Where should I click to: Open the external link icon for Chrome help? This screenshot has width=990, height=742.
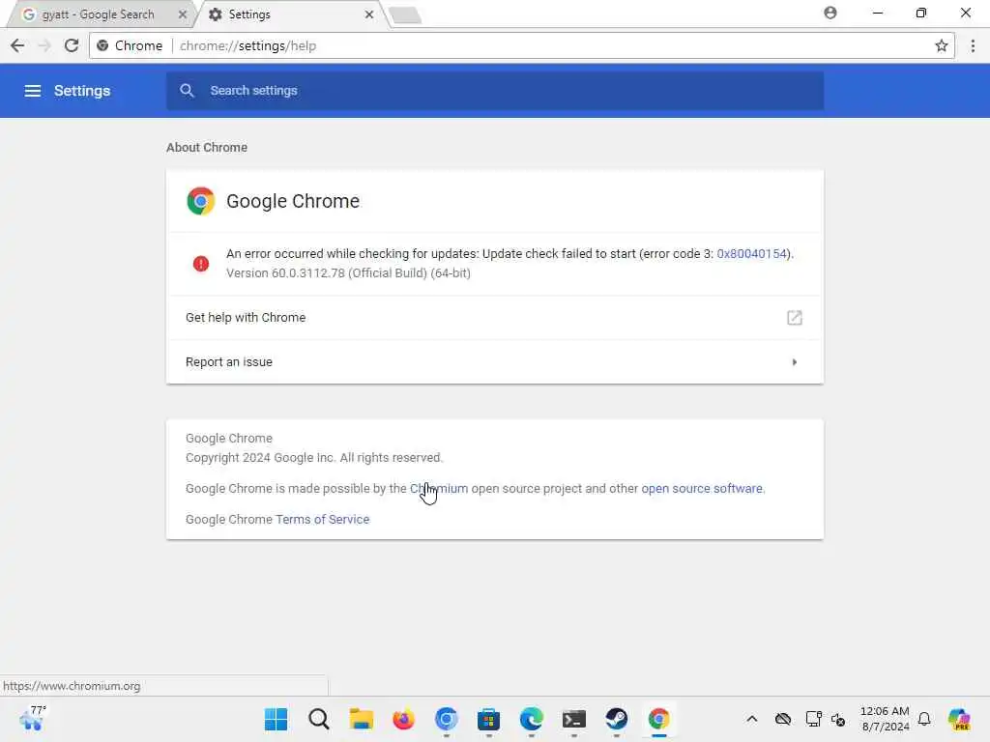pyautogui.click(x=795, y=317)
